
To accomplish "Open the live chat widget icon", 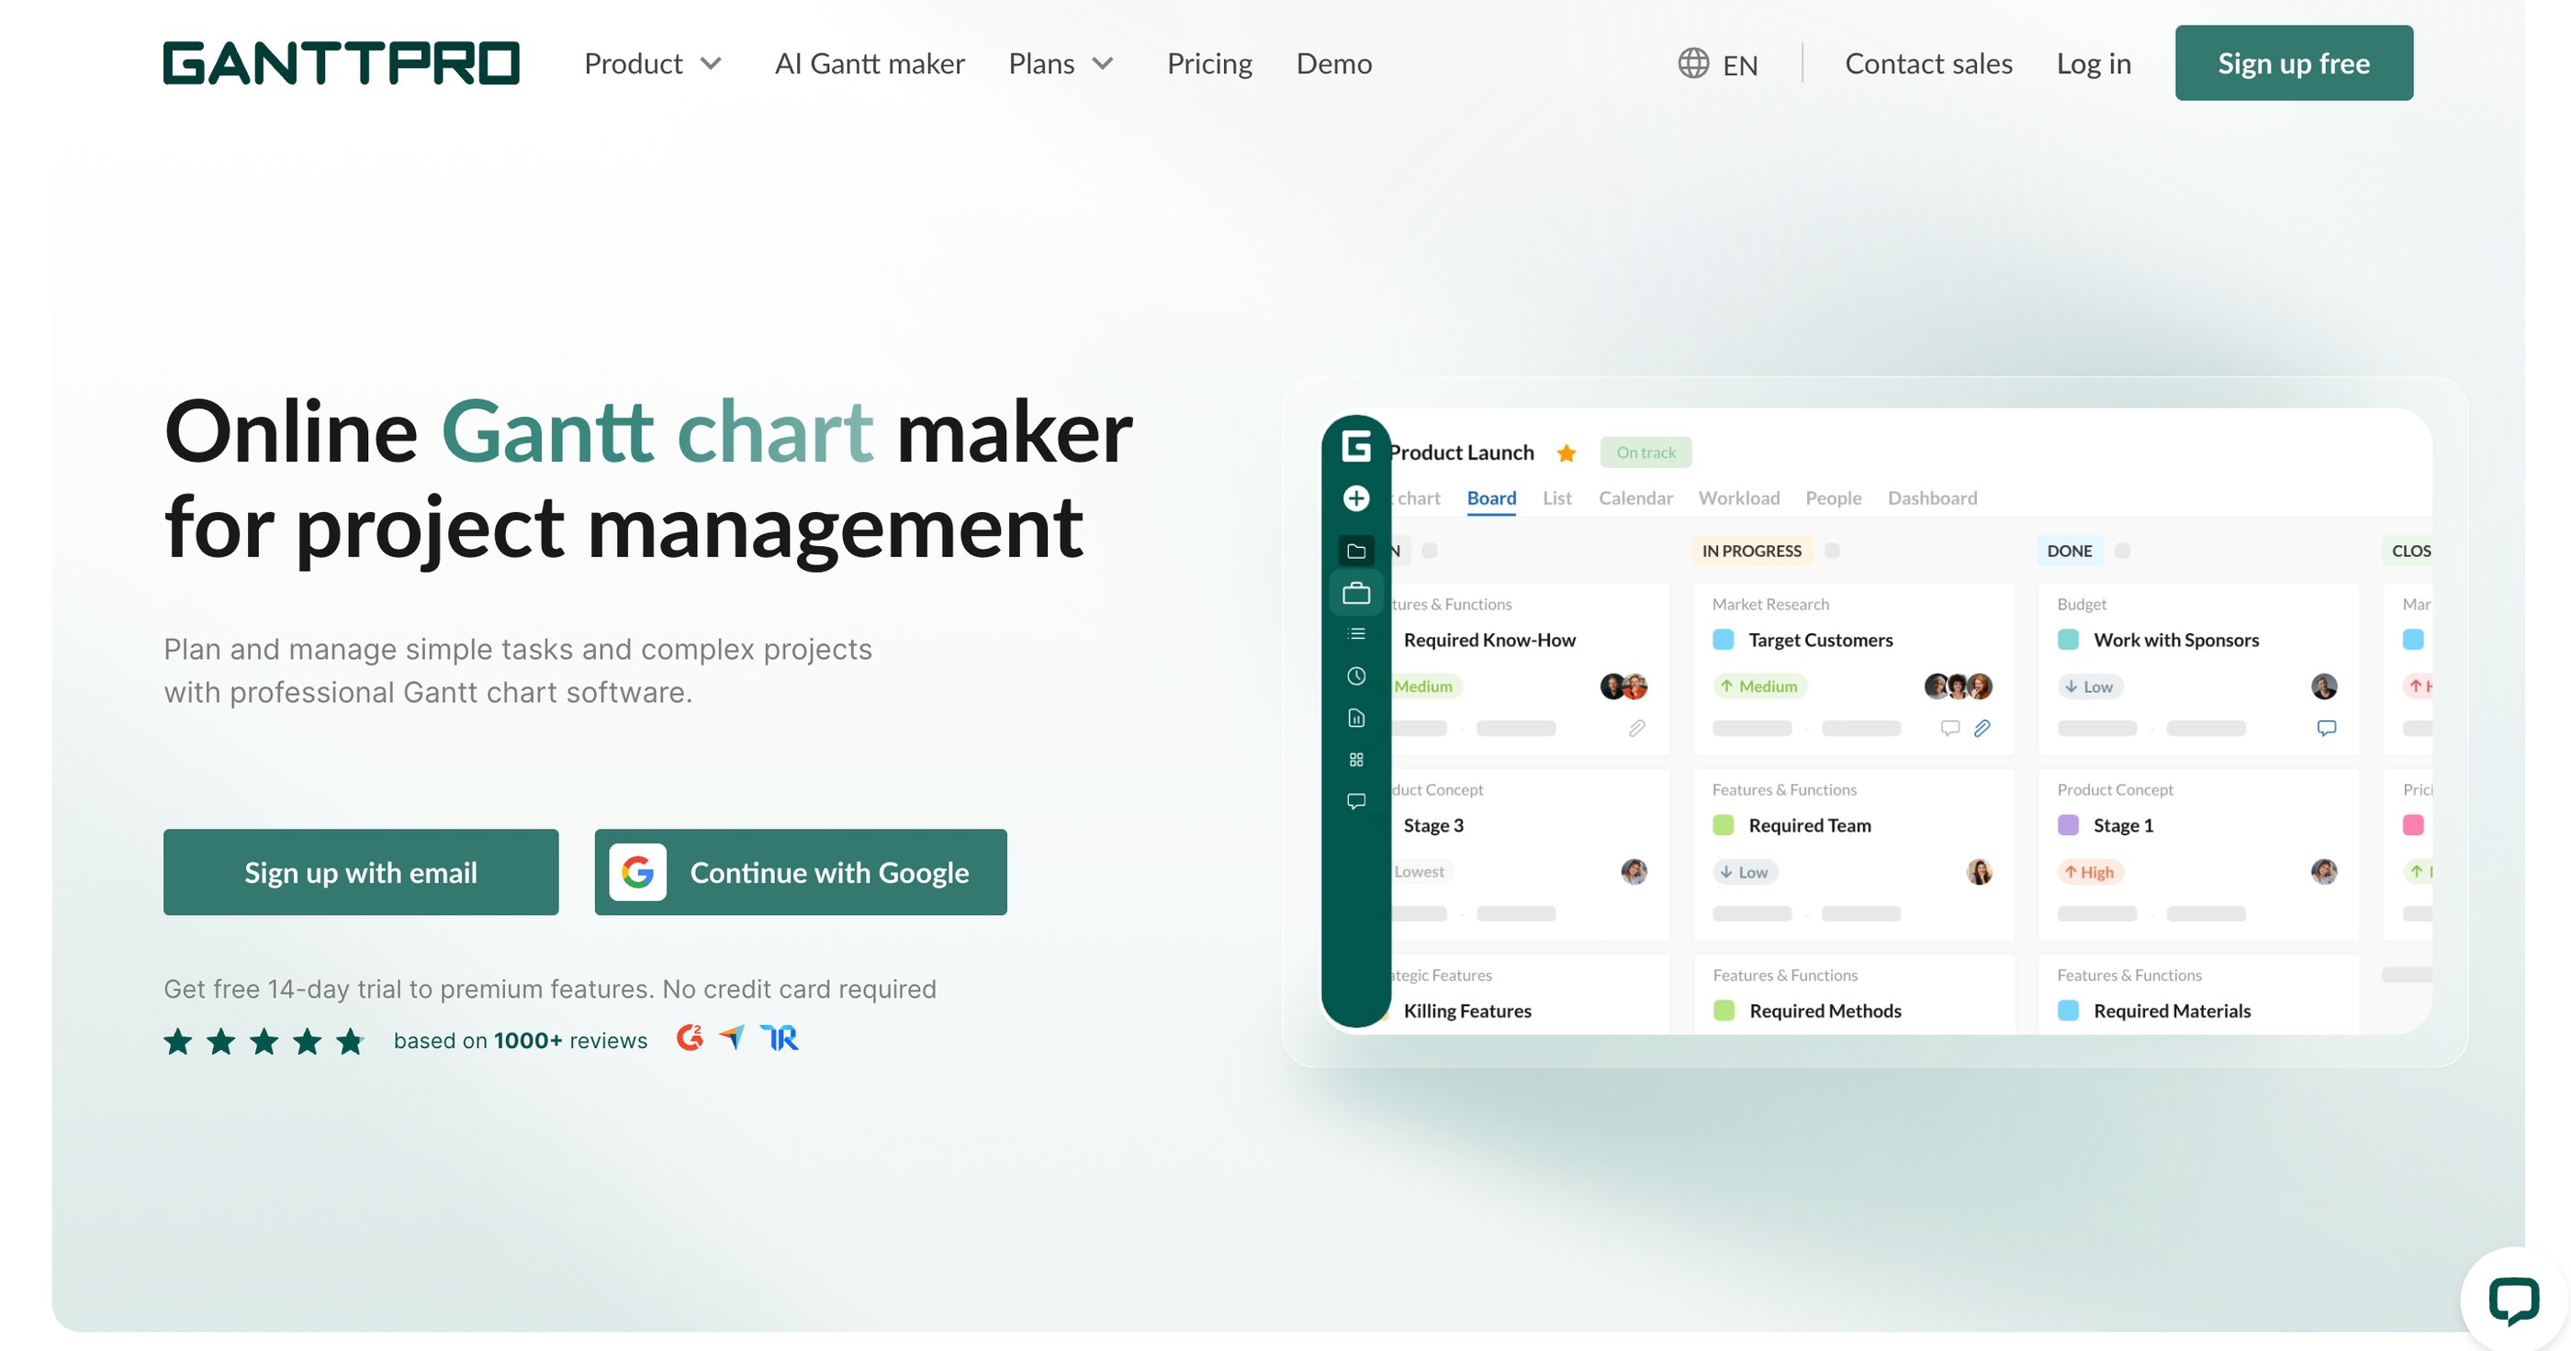I will (x=2512, y=1301).
